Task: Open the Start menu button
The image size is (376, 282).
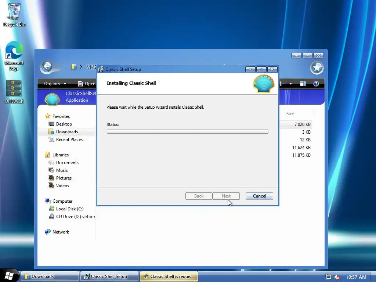Action: click(x=9, y=275)
